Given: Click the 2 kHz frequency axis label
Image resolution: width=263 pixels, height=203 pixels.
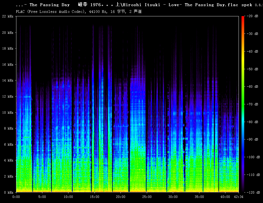Looking at the screenshot, I should (x=9, y=176).
